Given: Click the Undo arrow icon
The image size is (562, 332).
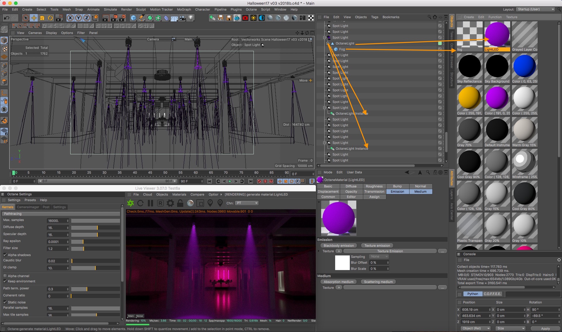Looking at the screenshot, I should coord(6,18).
